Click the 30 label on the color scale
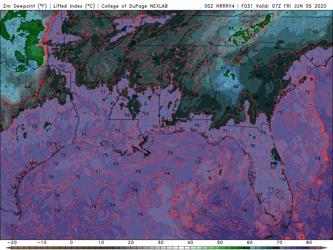This screenshot has height=250, width=333. [161, 242]
